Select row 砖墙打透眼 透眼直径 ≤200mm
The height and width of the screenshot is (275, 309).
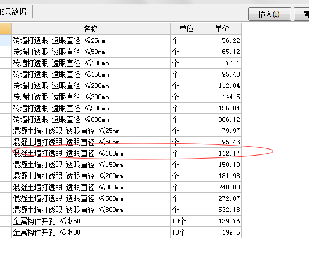[126, 86]
